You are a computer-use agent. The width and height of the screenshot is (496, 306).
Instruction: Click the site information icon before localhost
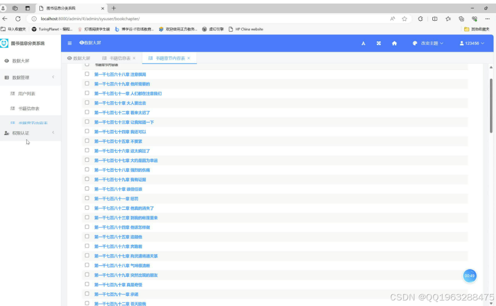click(x=34, y=19)
